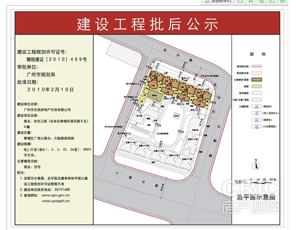The width and height of the screenshot is (296, 230).
Task: Click the yellow 裙楼 legend swatch
Action: [257, 86]
